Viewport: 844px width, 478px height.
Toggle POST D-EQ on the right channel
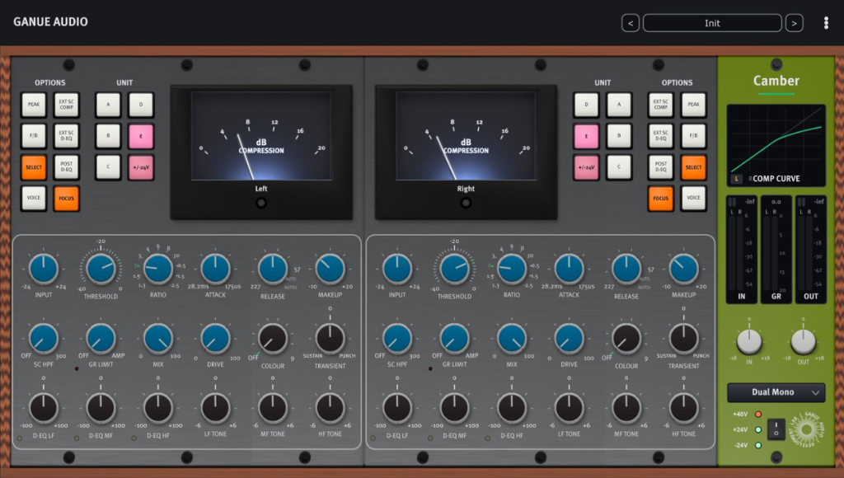point(660,167)
